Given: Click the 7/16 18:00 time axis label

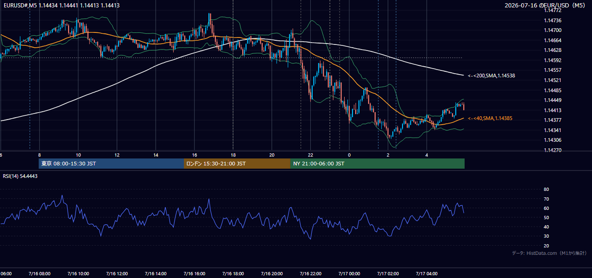Looking at the screenshot, I should coord(233,273).
